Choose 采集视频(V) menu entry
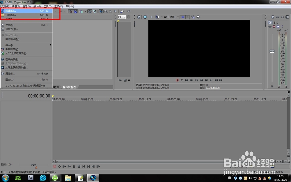The height and width of the screenshot is (182, 291). (x=26, y=49)
